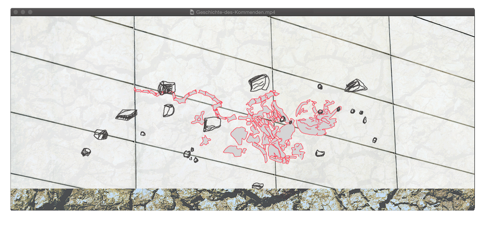Minimize the video window using the middle title button

tap(23, 12)
